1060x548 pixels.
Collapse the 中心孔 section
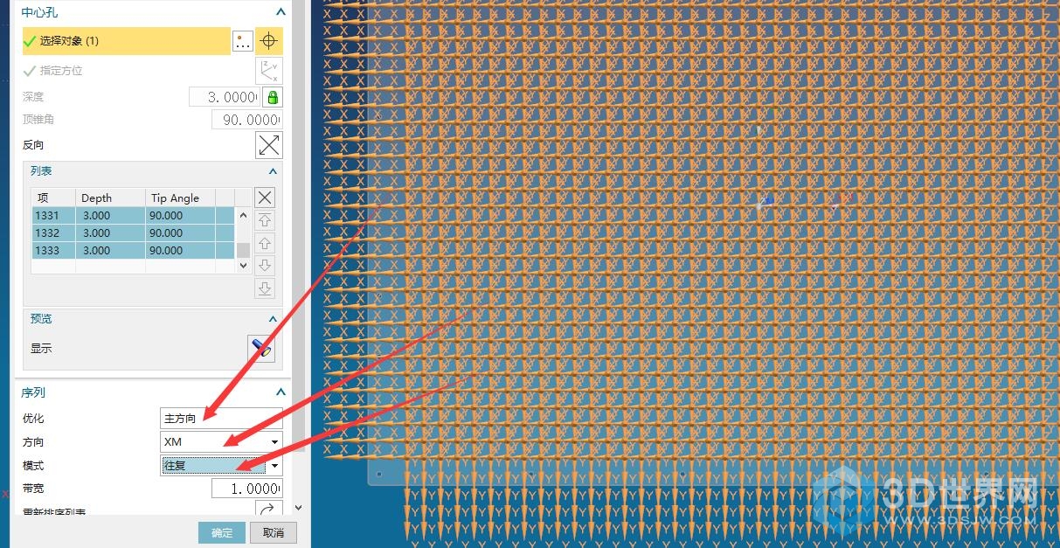click(x=281, y=12)
